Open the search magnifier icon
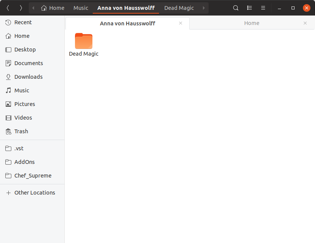 coord(235,8)
